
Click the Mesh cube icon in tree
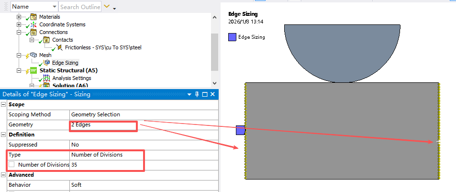coord(34,55)
